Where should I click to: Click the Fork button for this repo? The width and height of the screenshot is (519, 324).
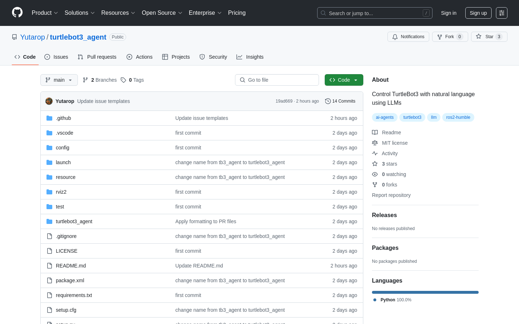(450, 37)
